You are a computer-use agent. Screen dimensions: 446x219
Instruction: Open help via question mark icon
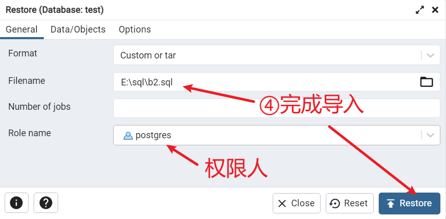(46, 203)
